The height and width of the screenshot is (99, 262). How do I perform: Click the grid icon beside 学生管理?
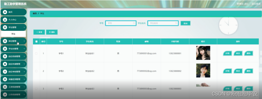pos(5,27)
